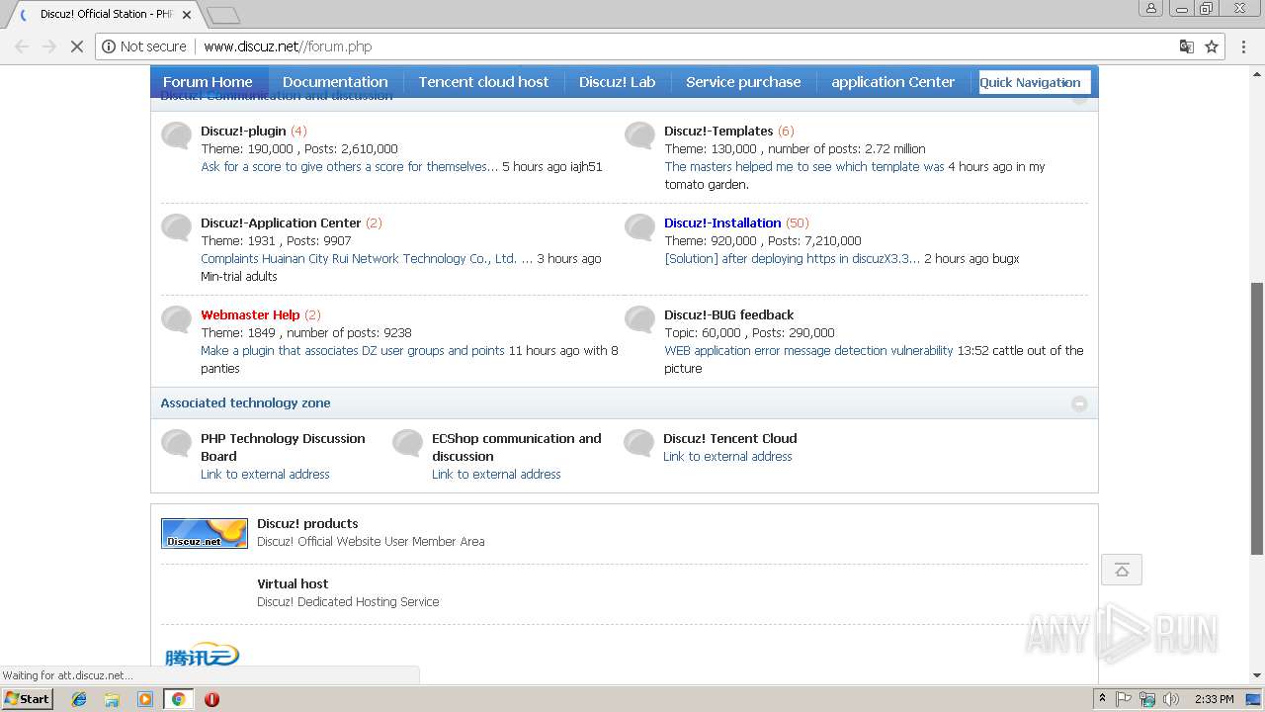Bookmark this page with the star icon
The height and width of the screenshot is (712, 1265).
[1212, 46]
